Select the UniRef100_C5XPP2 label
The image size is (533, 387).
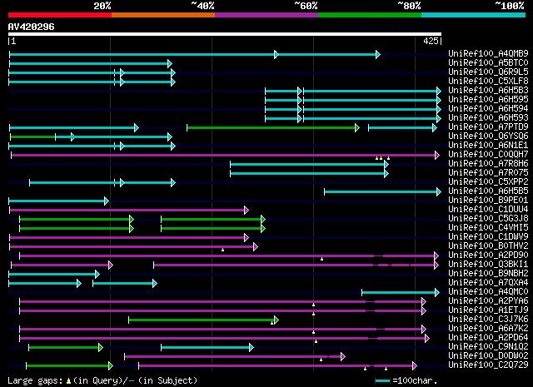pyautogui.click(x=488, y=181)
